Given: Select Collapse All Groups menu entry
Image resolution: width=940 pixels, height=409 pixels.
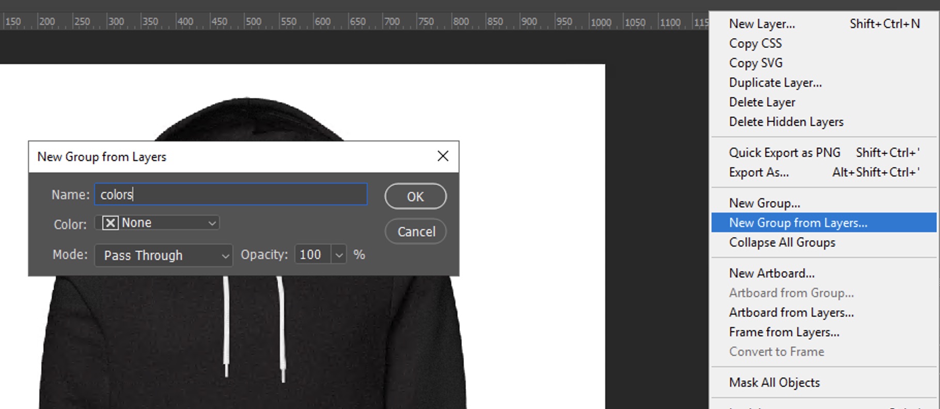Looking at the screenshot, I should 782,242.
